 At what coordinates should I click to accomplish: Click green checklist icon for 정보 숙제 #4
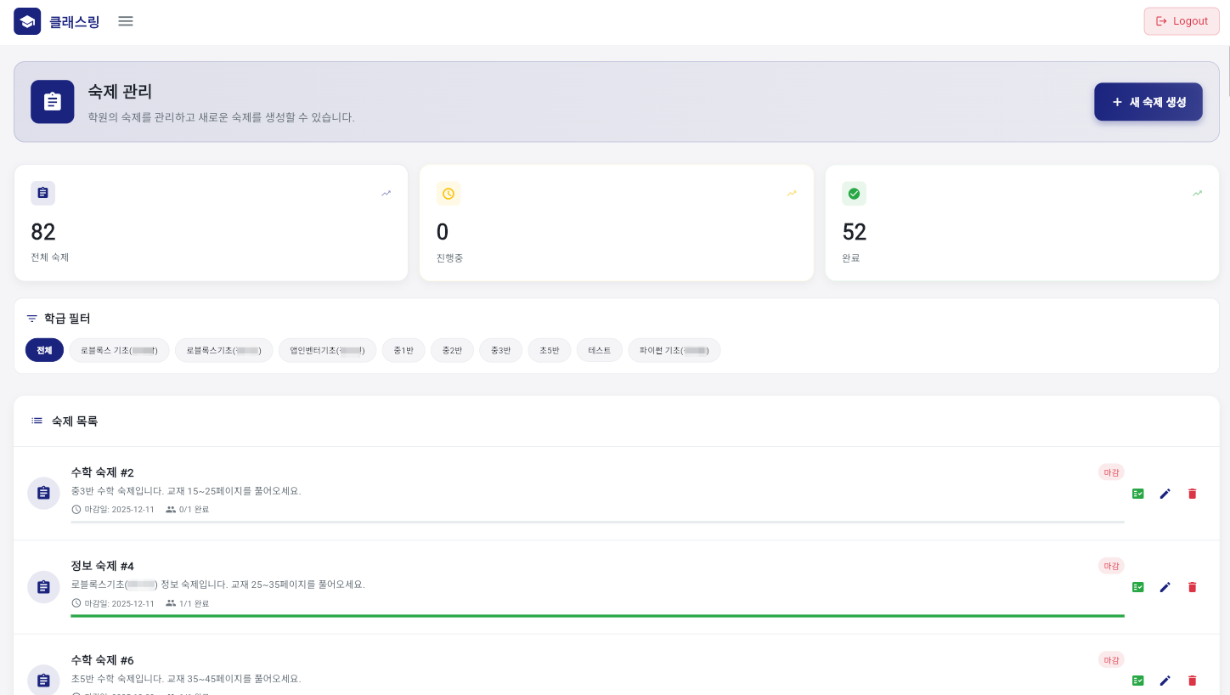point(1137,587)
